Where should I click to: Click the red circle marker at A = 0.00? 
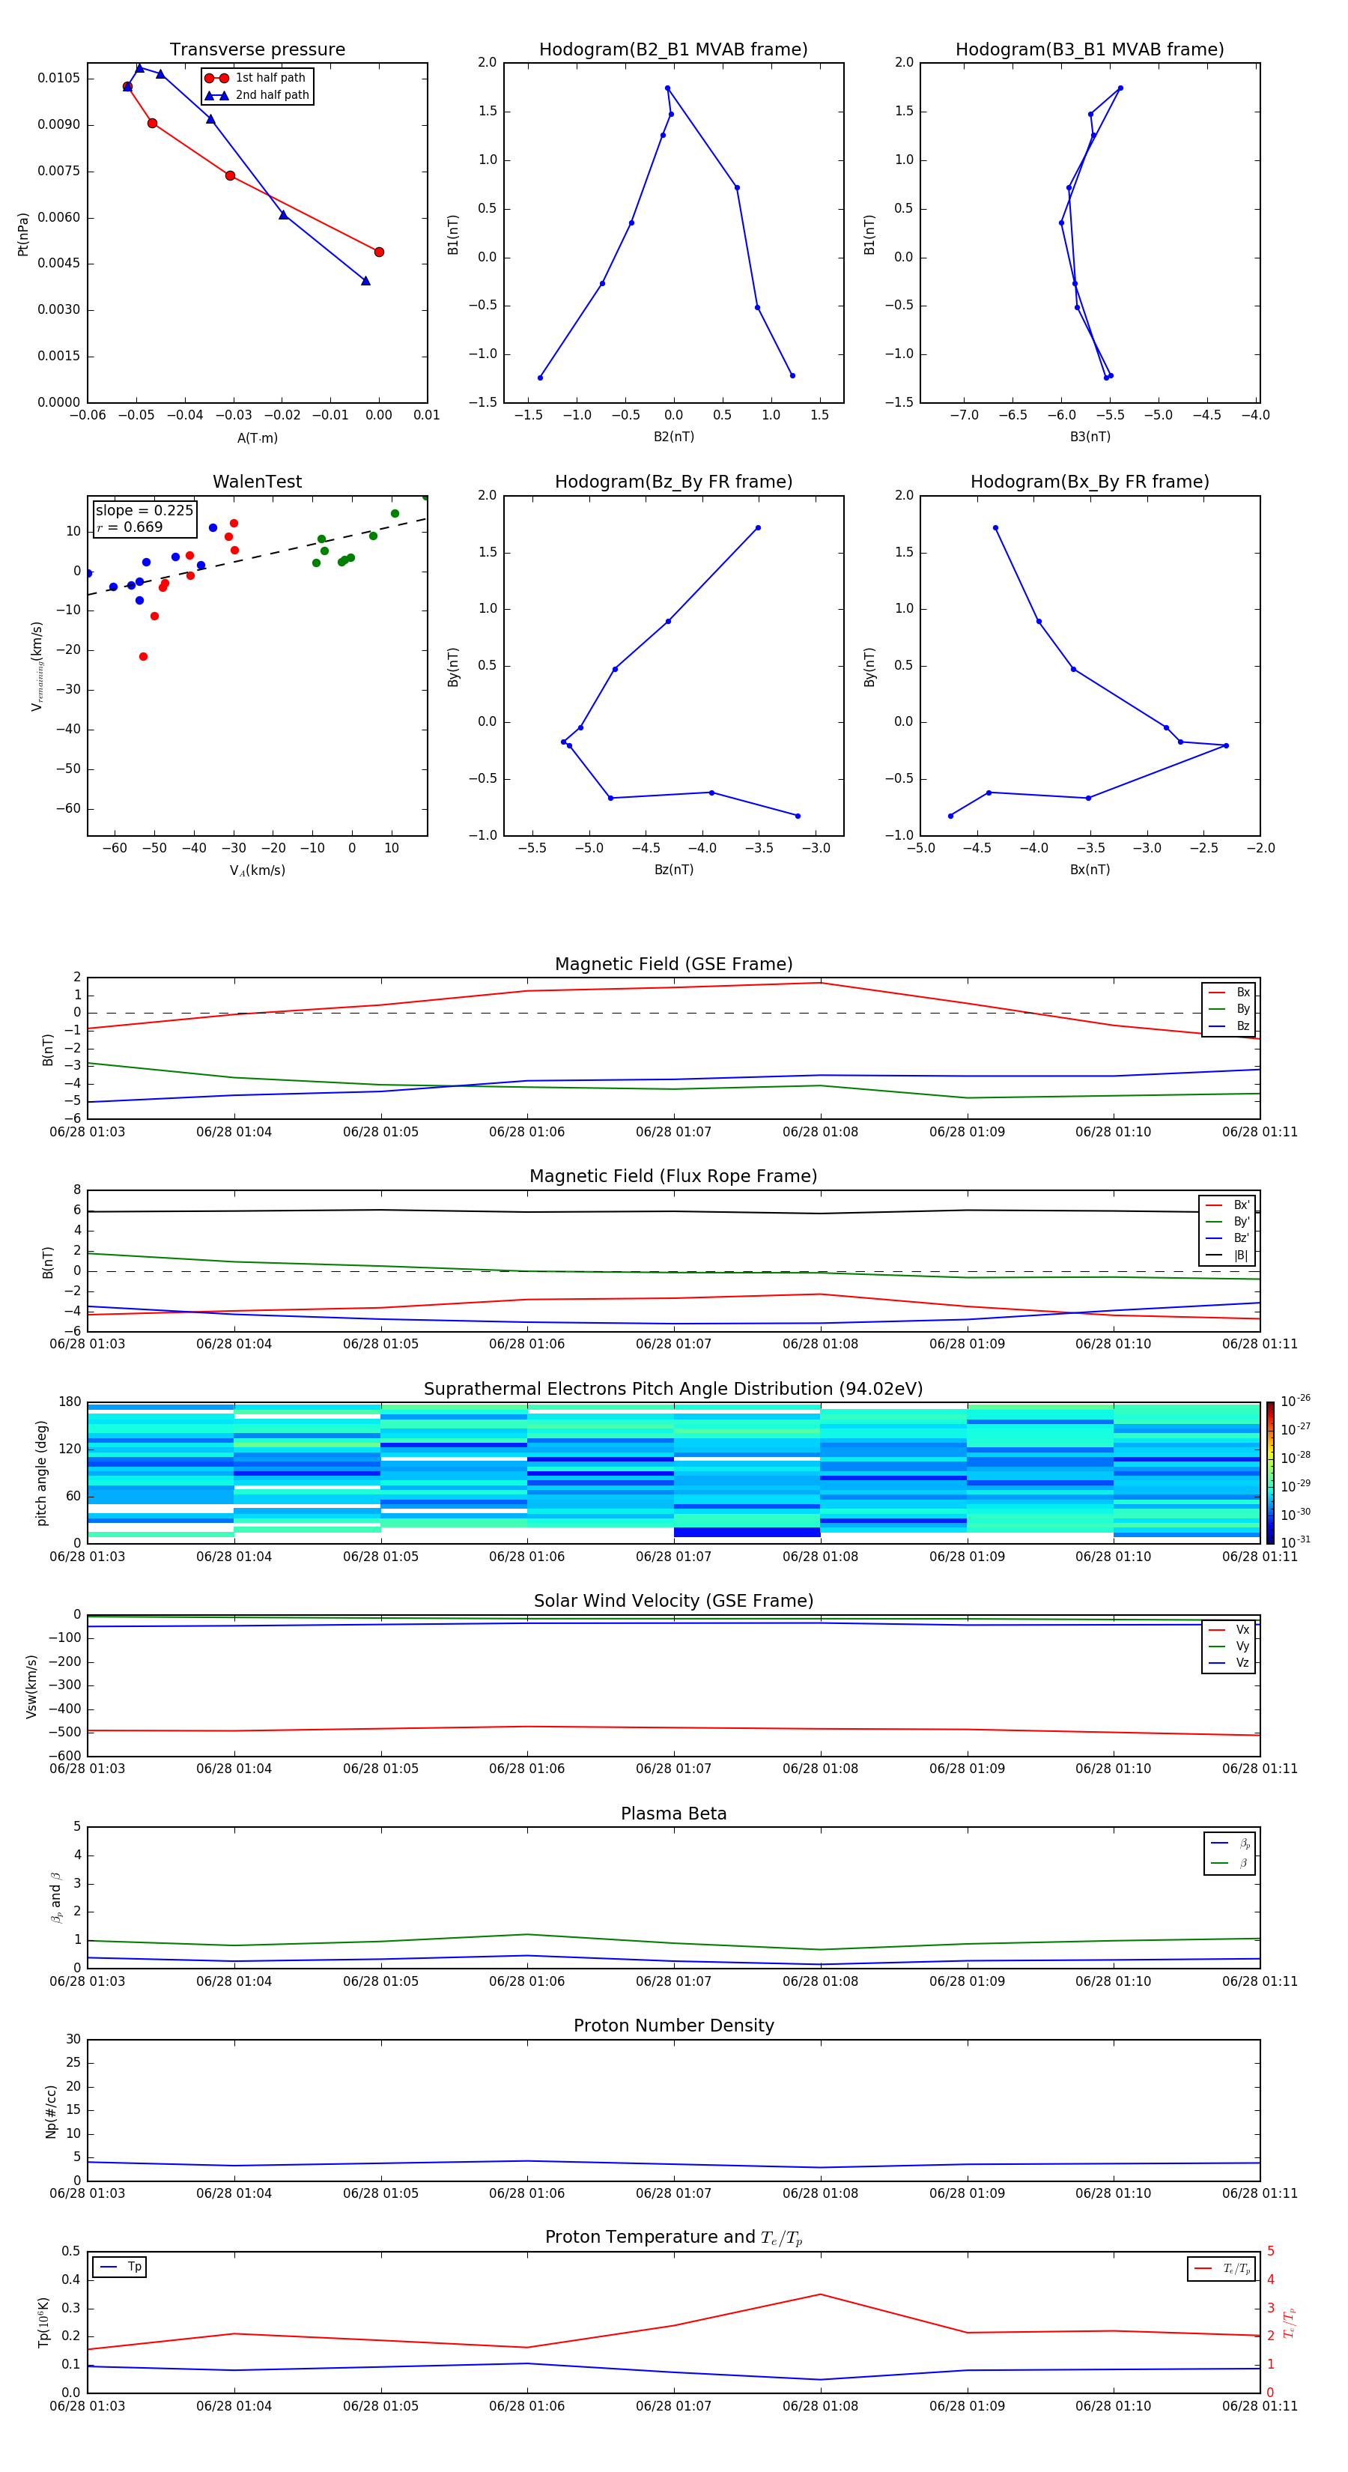[x=379, y=252]
